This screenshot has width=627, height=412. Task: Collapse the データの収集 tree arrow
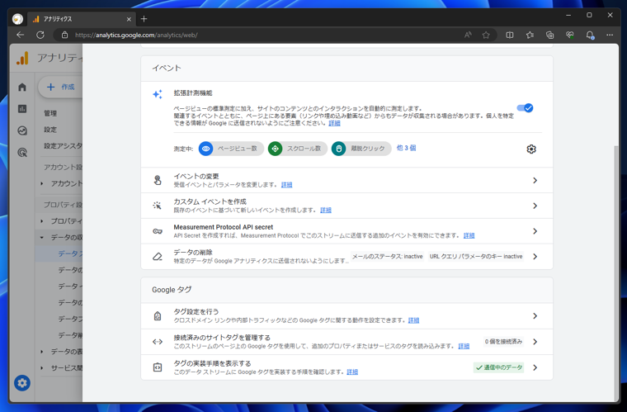pyautogui.click(x=42, y=237)
